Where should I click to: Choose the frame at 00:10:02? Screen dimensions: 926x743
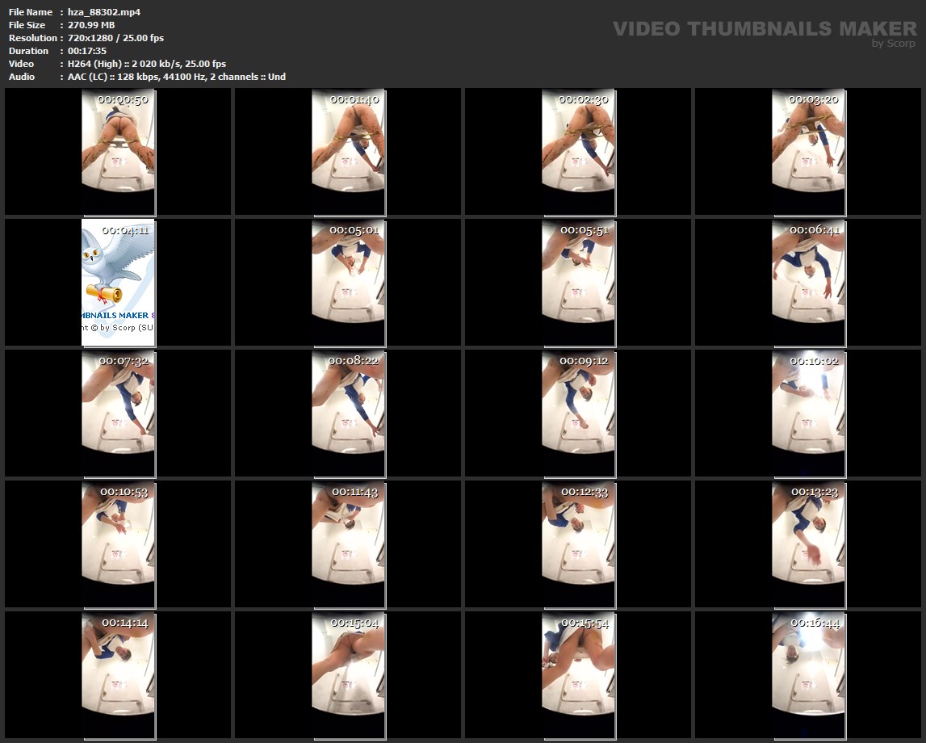[808, 413]
